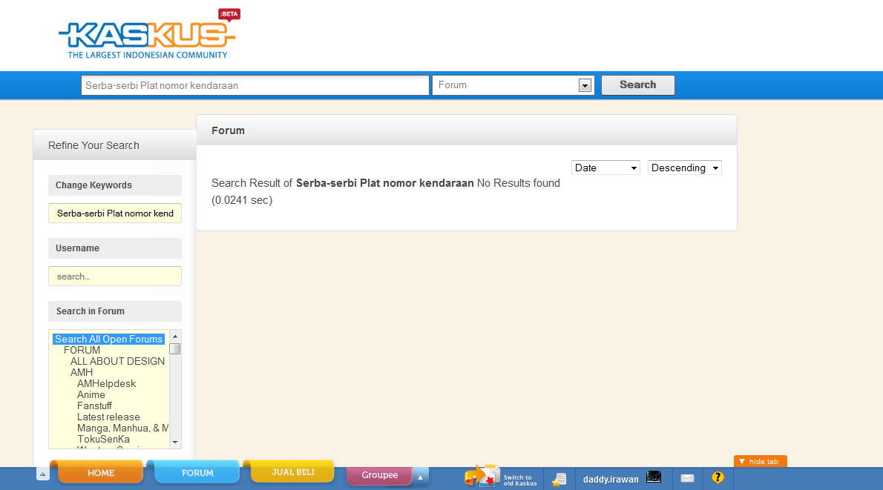Select AMHelpdesk in the forum list

coord(106,384)
